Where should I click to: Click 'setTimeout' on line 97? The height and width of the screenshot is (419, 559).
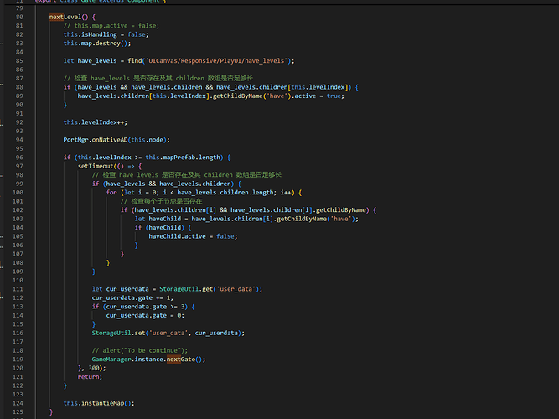[x=96, y=166]
